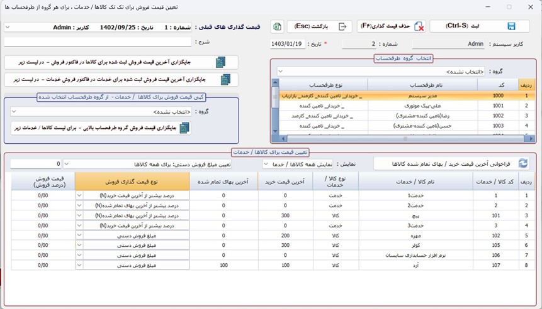Select the علی-پیک موتوری account row
Viewport: 542px width, 309px height.
pos(415,106)
